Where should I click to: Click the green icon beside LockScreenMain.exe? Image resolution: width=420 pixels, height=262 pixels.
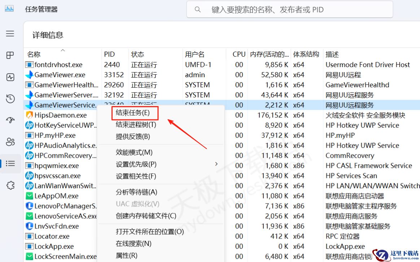(29, 256)
